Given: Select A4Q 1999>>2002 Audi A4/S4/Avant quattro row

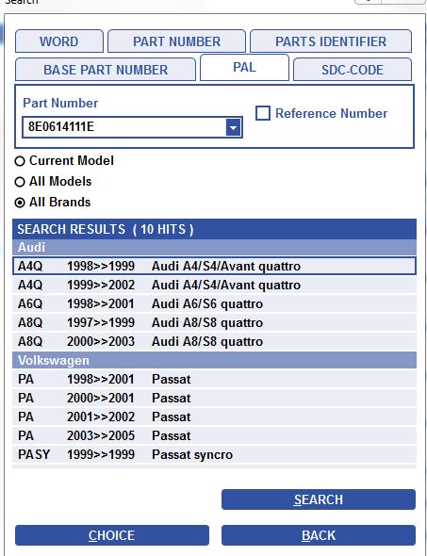Looking at the screenshot, I should tap(214, 286).
